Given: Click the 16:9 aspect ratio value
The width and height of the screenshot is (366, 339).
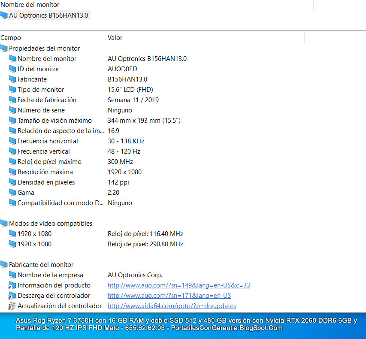Looking at the screenshot, I should tap(113, 130).
